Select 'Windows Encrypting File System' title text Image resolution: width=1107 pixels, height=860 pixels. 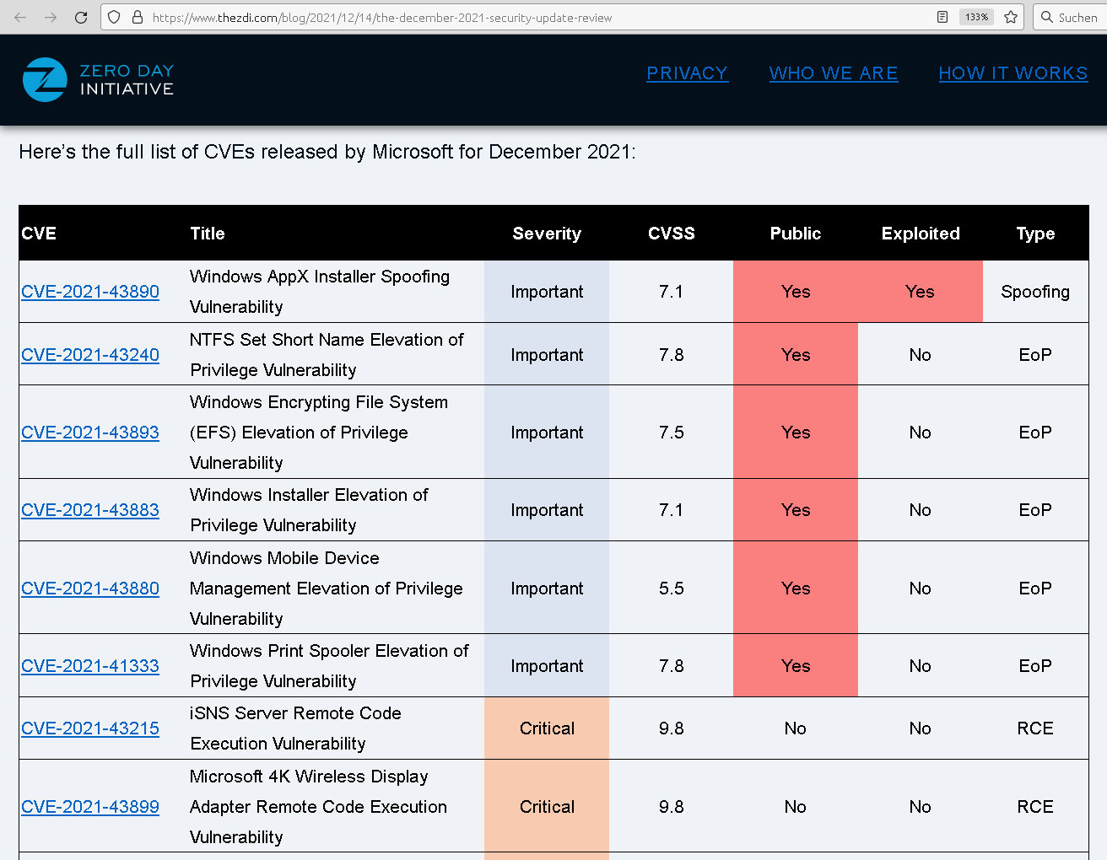tap(319, 433)
